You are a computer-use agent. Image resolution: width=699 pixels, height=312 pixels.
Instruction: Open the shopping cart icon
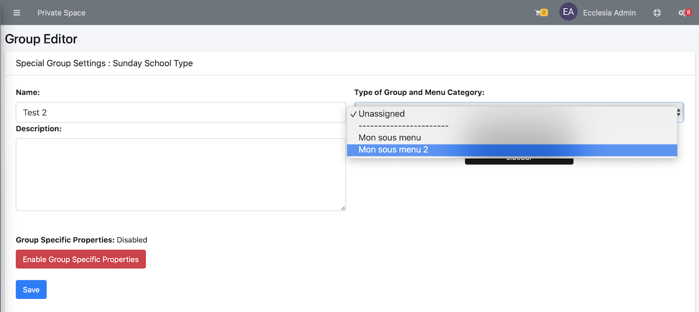(x=541, y=12)
